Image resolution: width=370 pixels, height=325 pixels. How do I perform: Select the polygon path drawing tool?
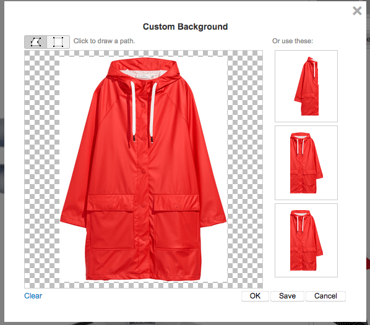pyautogui.click(x=36, y=42)
